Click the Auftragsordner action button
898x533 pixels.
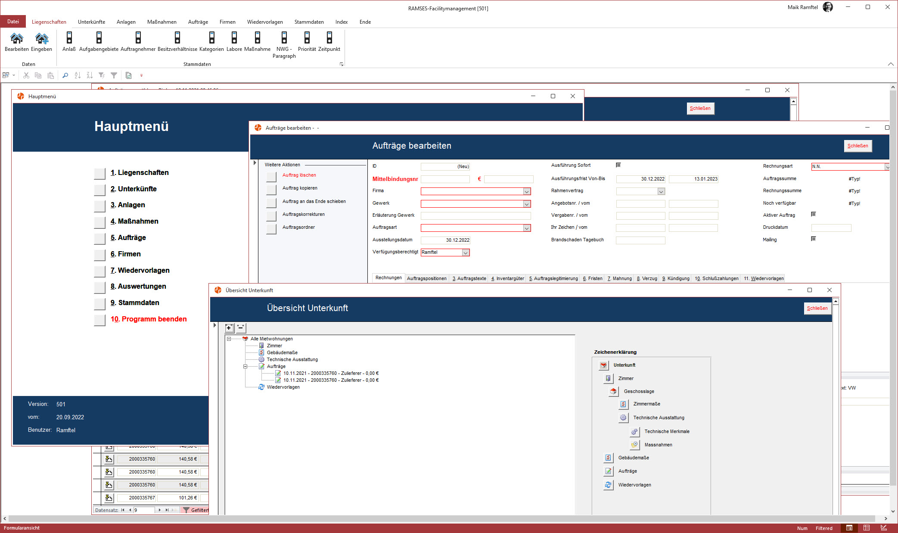(271, 229)
